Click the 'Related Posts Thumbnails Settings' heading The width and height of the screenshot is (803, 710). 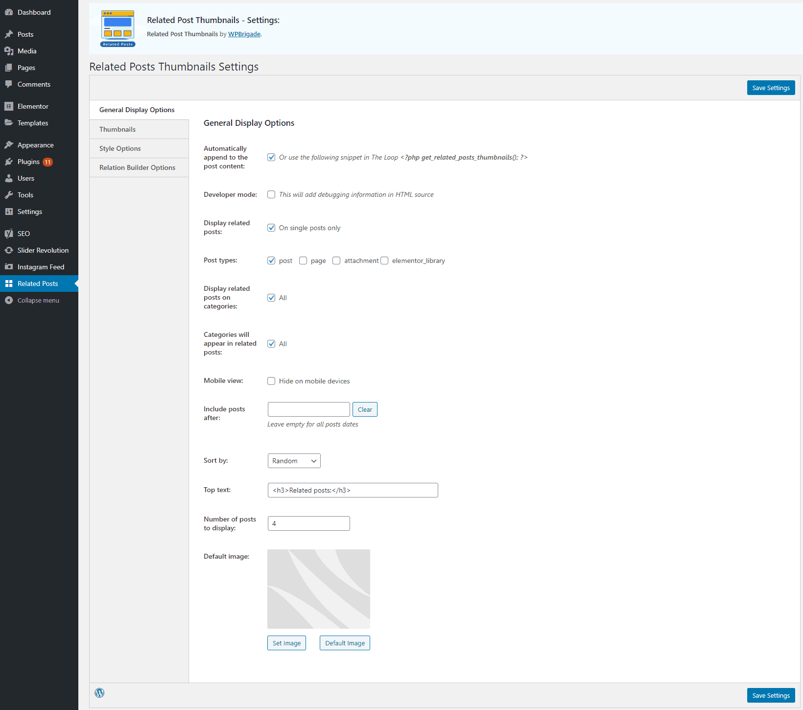tap(174, 67)
